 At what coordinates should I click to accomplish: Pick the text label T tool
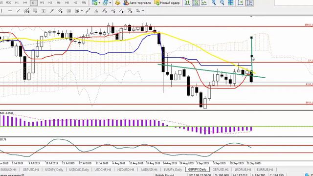tap(44, 11)
